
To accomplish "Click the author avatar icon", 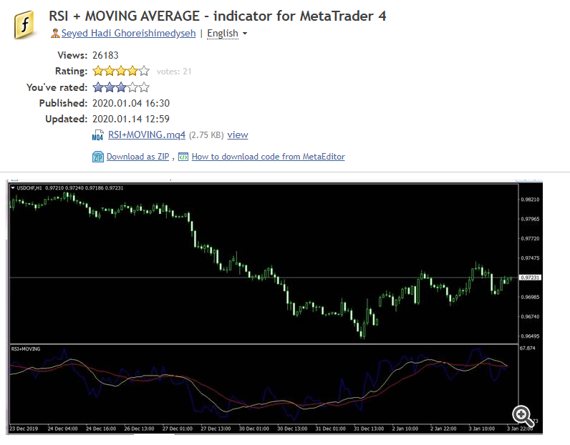I will [55, 34].
